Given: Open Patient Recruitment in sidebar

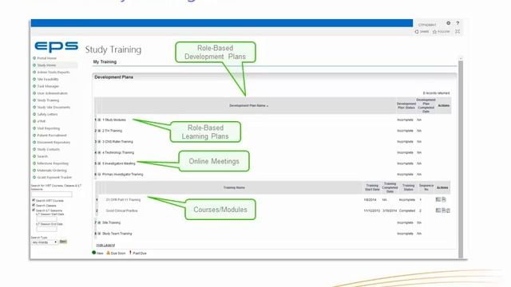Looking at the screenshot, I should coord(51,135).
